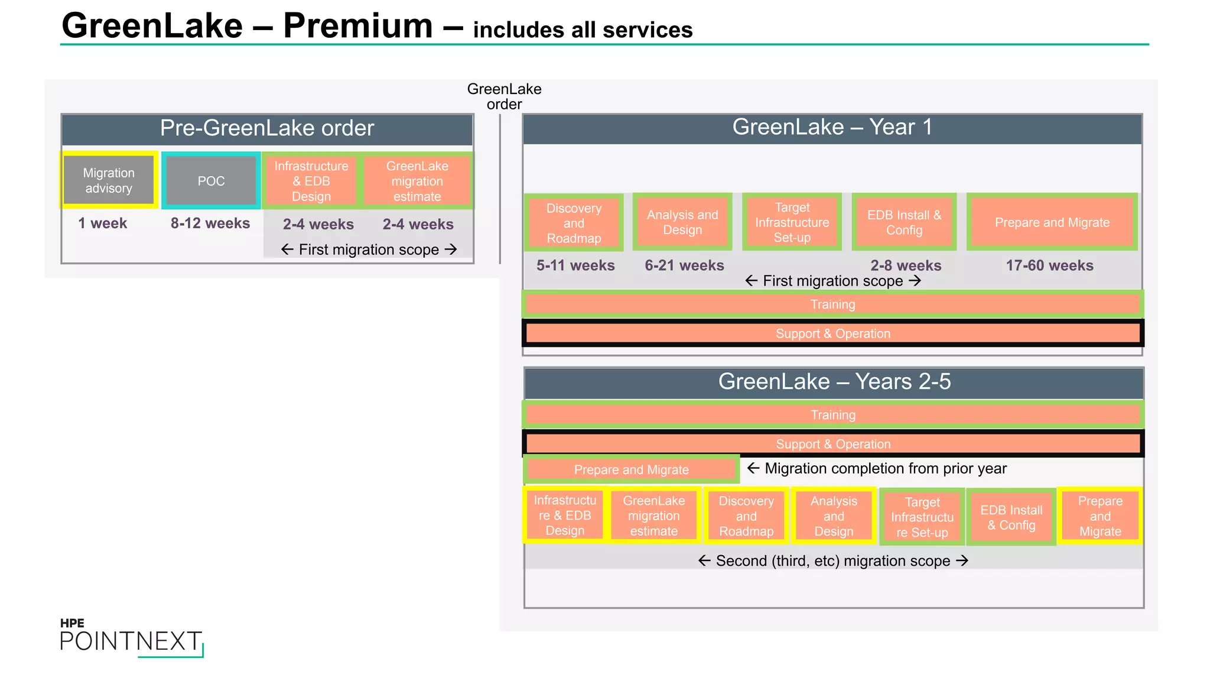1210x681 pixels.
Task: Click the pre-order Infrastructure & EDB Design box
Action: click(x=311, y=181)
